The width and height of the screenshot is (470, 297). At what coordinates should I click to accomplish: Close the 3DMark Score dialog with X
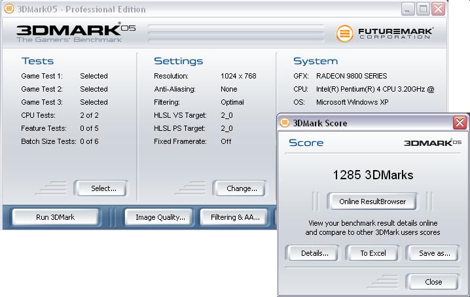460,123
